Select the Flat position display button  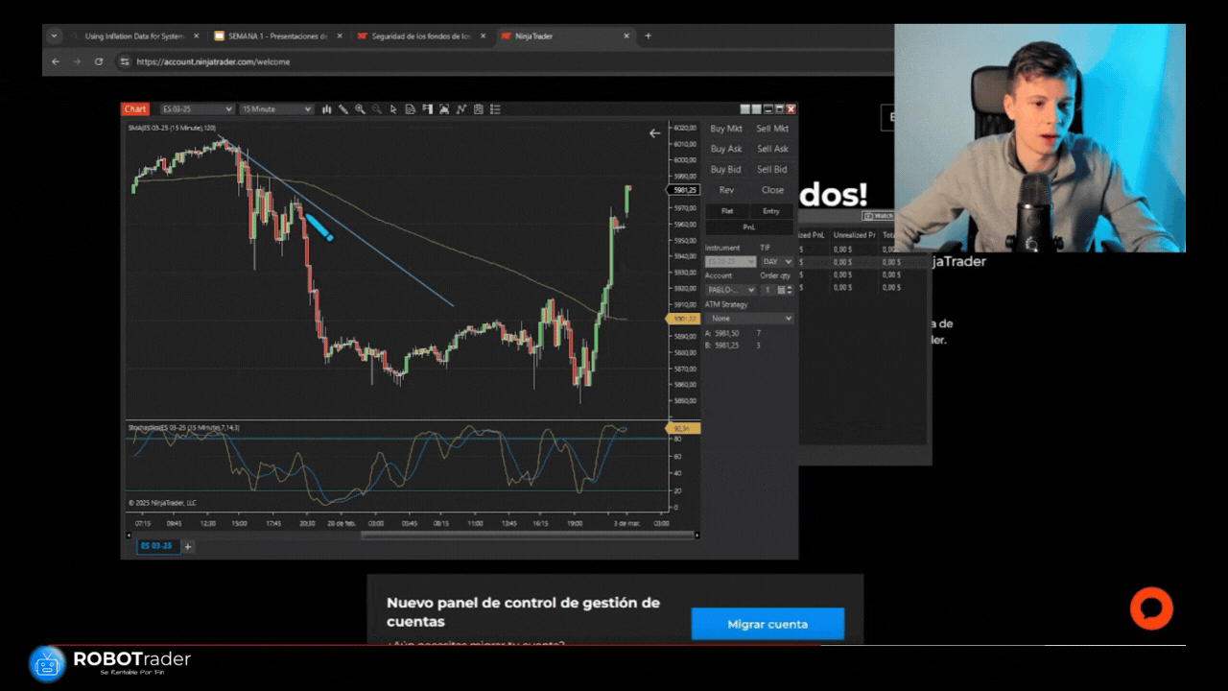(727, 211)
